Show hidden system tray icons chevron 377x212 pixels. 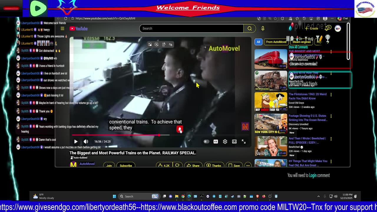318,196
